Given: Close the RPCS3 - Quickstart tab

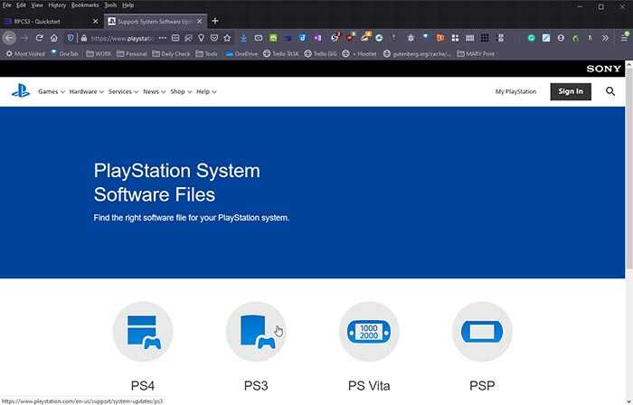Looking at the screenshot, I should point(96,22).
